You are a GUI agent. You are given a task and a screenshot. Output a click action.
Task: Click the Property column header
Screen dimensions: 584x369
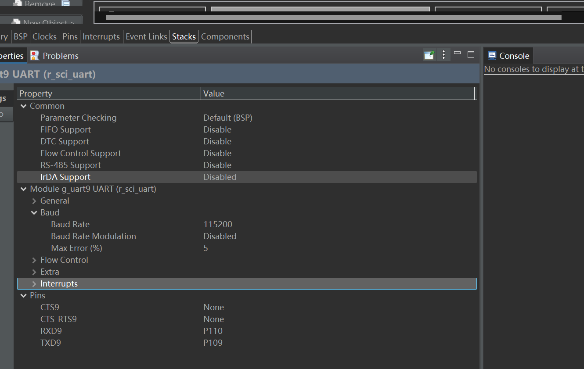click(x=109, y=93)
